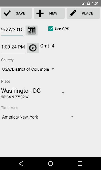The image size is (101, 170).
Task: Click the pencil icon on Place
Action: pyautogui.click(x=73, y=13)
